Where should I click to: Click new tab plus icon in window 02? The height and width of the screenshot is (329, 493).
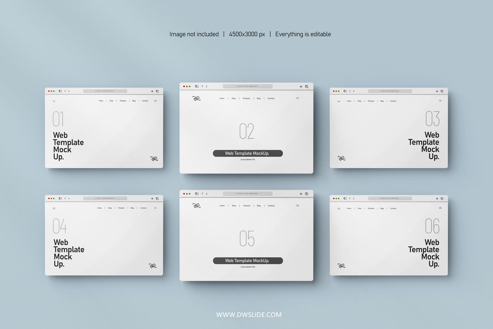tap(301, 86)
